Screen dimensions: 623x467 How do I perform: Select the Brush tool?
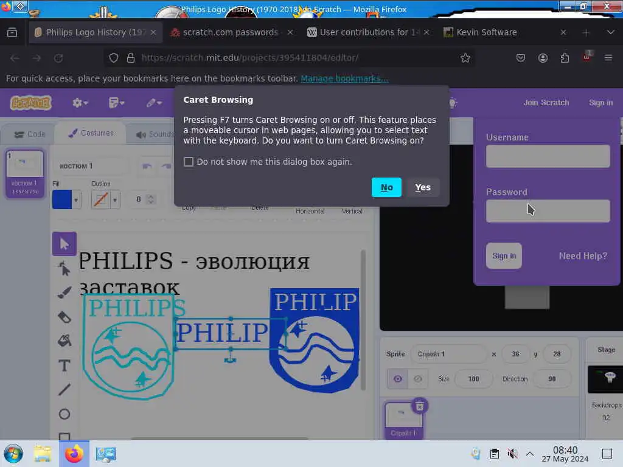tap(64, 292)
